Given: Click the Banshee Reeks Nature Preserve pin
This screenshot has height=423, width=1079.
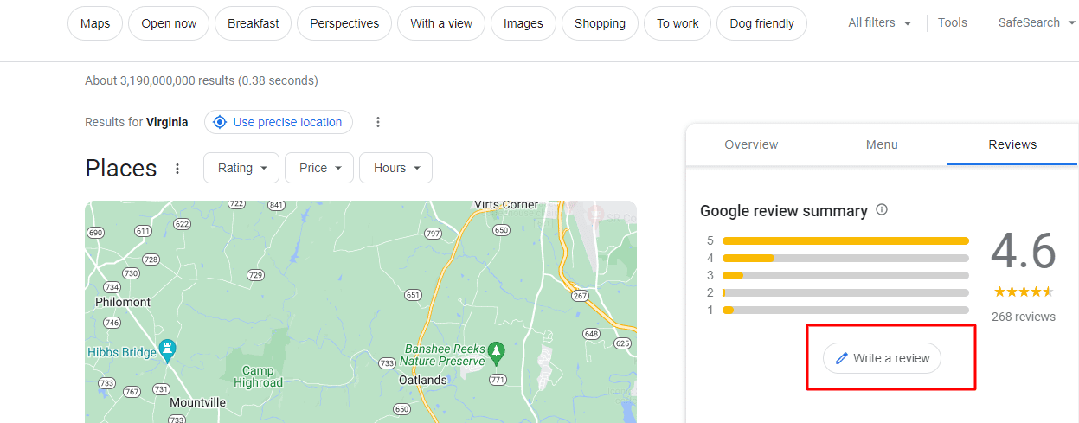Looking at the screenshot, I should 496,351.
